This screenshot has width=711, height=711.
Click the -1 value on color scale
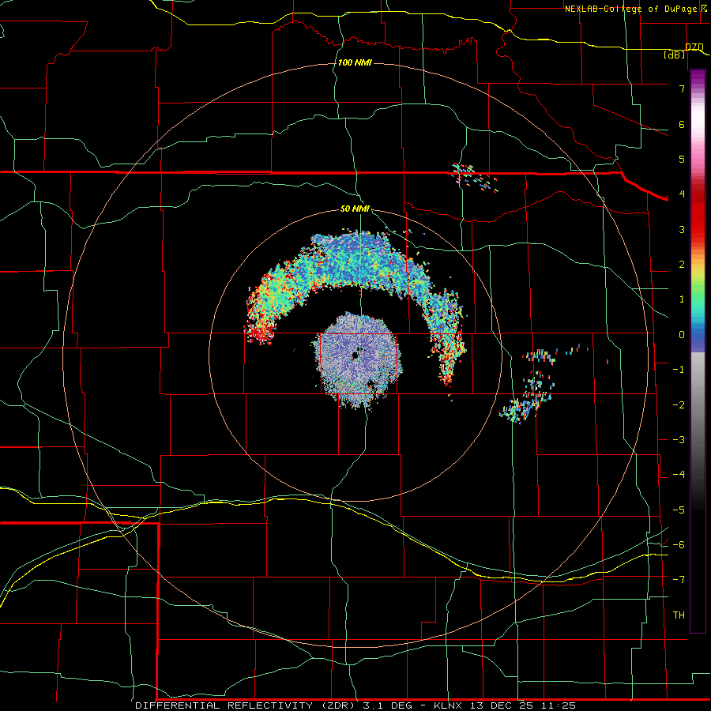(x=679, y=370)
